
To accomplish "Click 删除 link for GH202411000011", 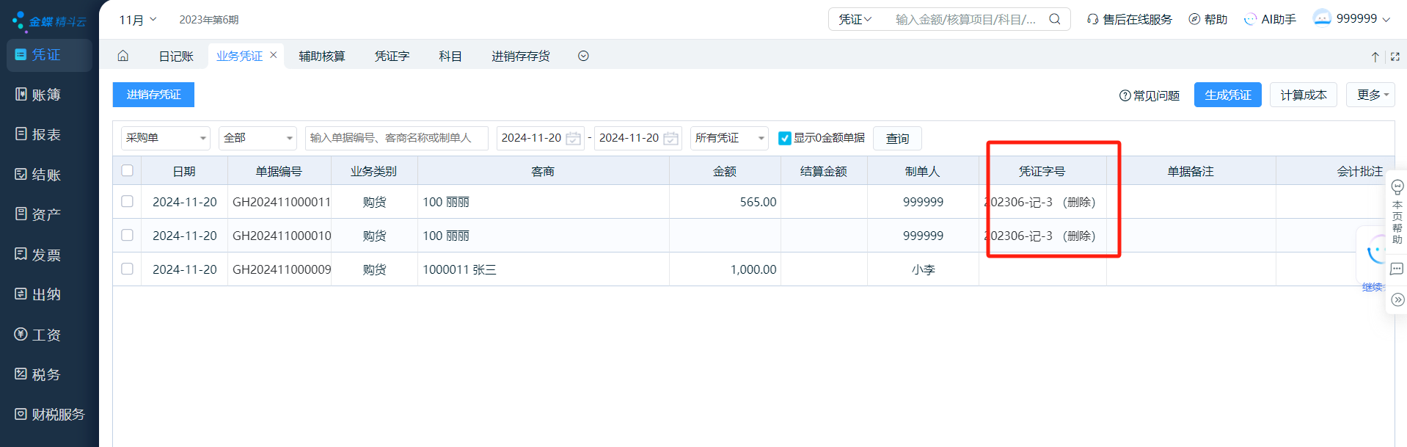I will (x=1078, y=202).
